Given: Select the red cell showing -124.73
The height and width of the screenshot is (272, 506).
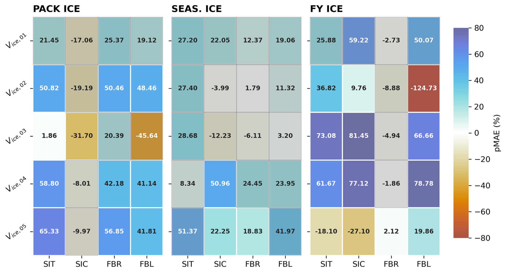Looking at the screenshot, I should 424,88.
